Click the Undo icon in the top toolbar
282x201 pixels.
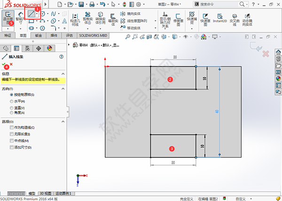[x=102, y=4]
